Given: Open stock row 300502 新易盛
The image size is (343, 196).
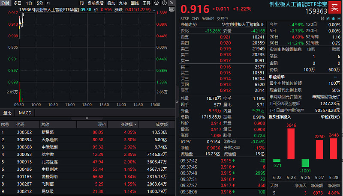Looking at the screenshot, I should 87,132.
